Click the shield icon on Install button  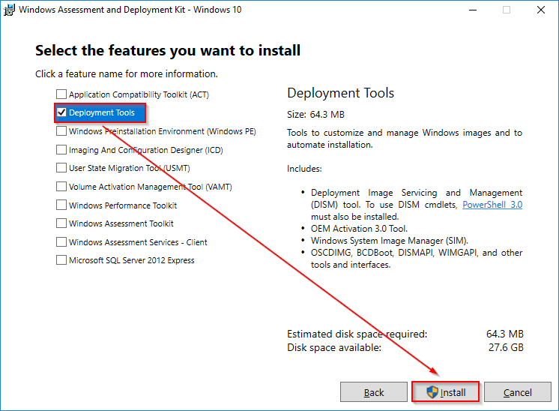tap(432, 392)
